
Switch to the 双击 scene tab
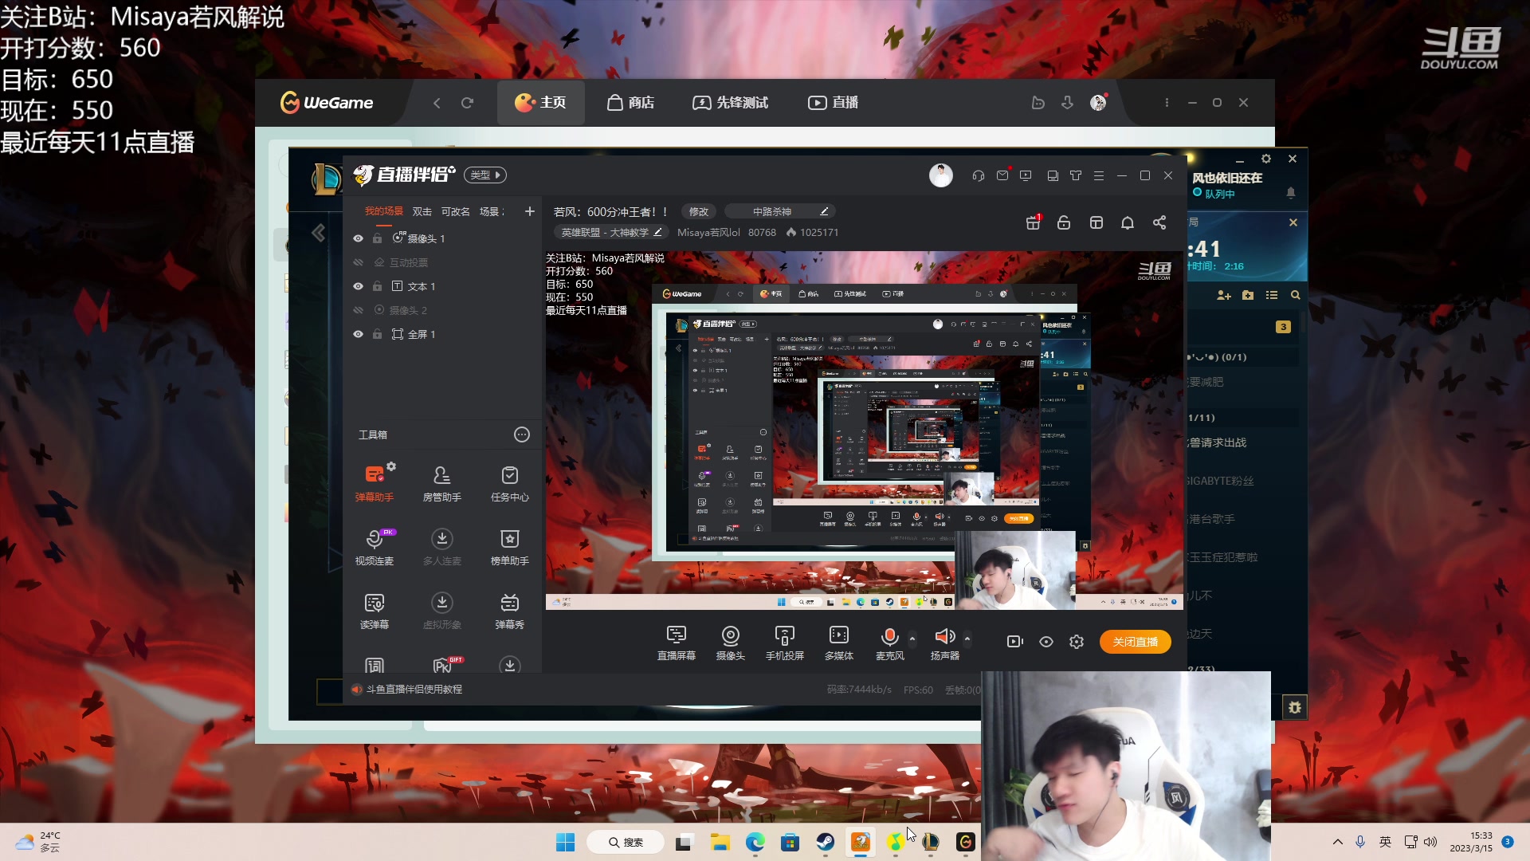point(422,211)
